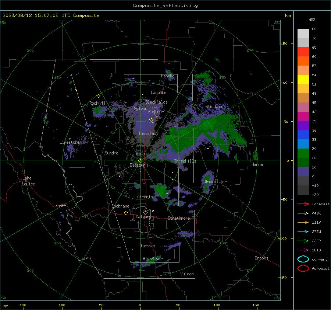
Task: Click the yellow radar-site diamond above Didsbury
Action: (x=140, y=161)
